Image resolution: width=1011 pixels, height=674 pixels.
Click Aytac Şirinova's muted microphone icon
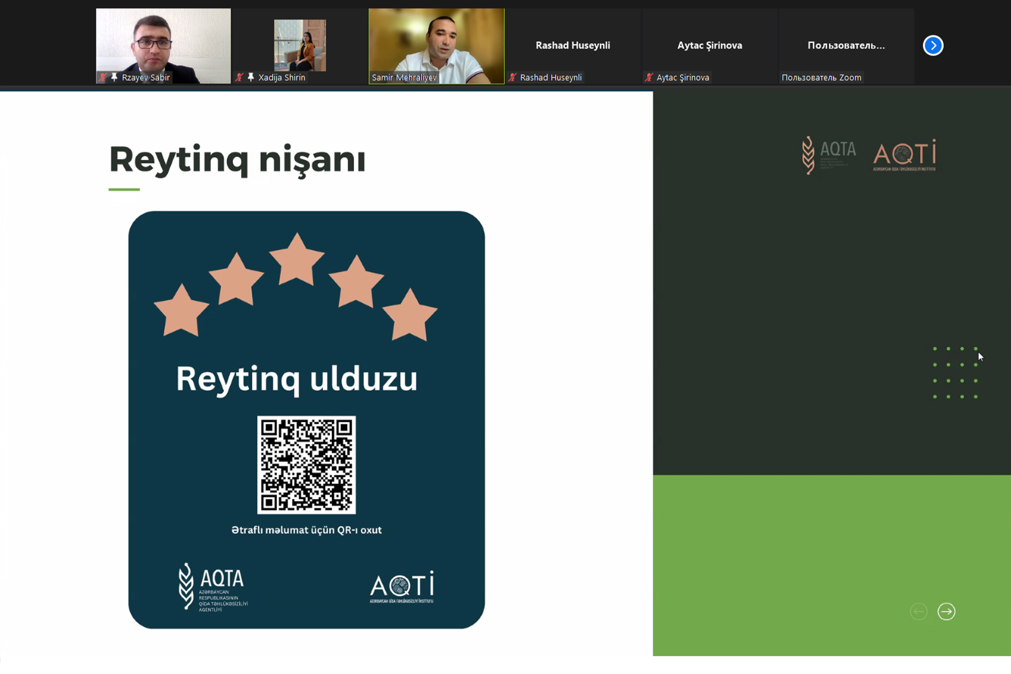[x=649, y=78]
